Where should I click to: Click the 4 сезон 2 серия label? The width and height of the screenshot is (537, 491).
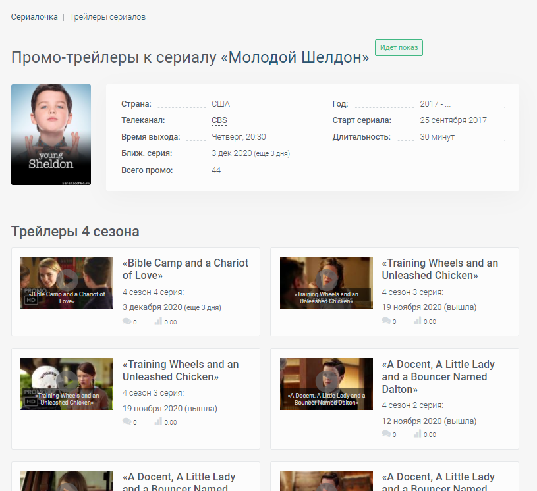tap(412, 405)
